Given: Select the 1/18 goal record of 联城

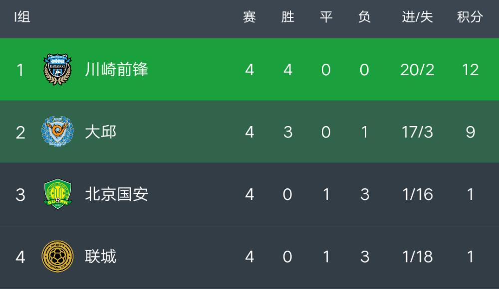Looking at the screenshot, I should tap(418, 257).
